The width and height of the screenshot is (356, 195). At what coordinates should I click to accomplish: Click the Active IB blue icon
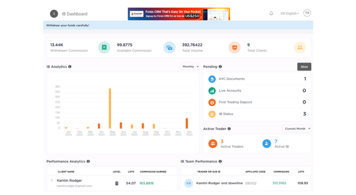point(267,144)
